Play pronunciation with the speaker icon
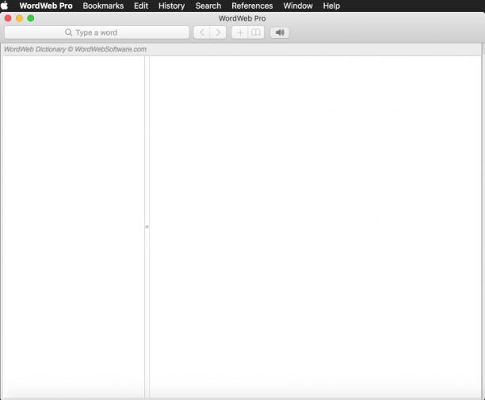Image resolution: width=485 pixels, height=400 pixels. 280,32
